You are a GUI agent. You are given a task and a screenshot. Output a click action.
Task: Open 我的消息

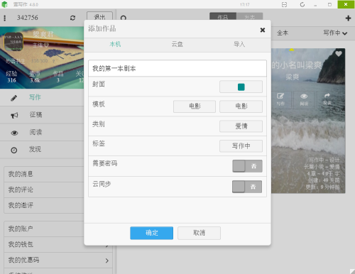pos(44,175)
